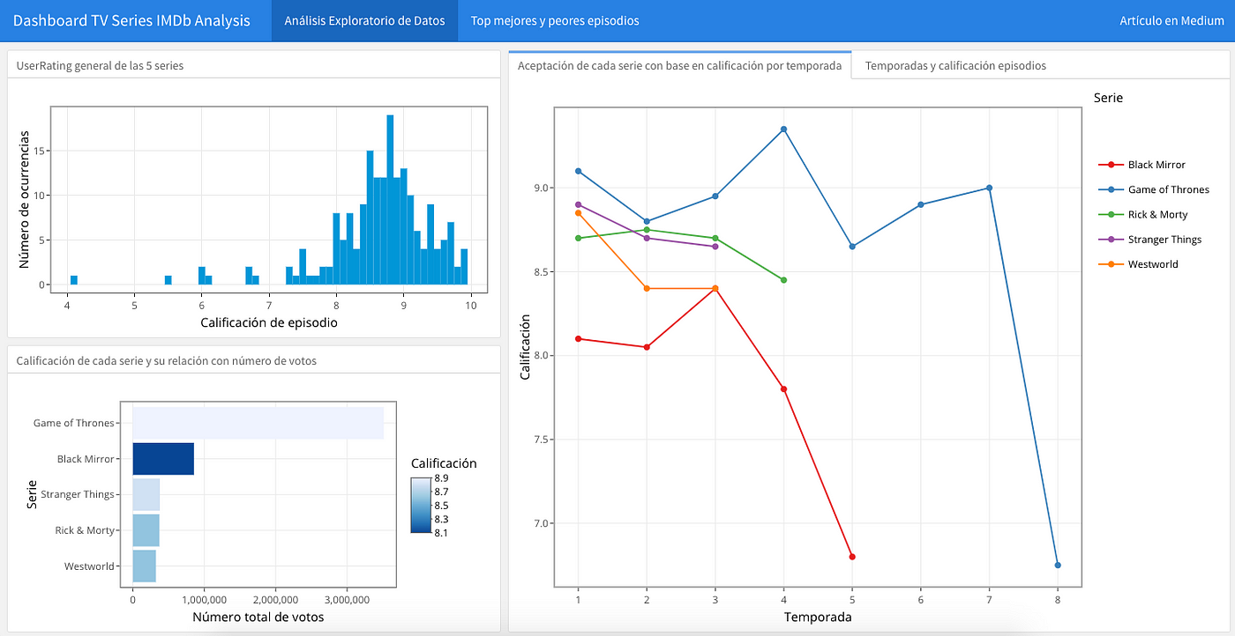Click Game of Thrones season 6 data point
Viewport: 1235px width, 636px height.
(x=921, y=204)
